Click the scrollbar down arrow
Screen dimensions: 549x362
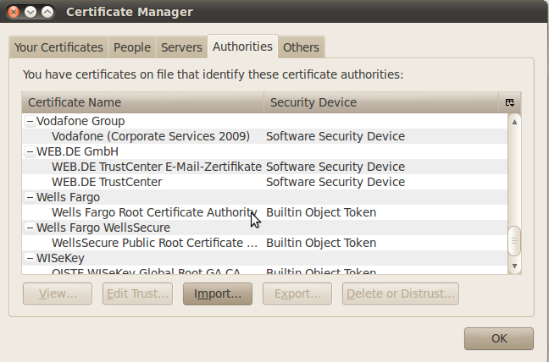513,266
